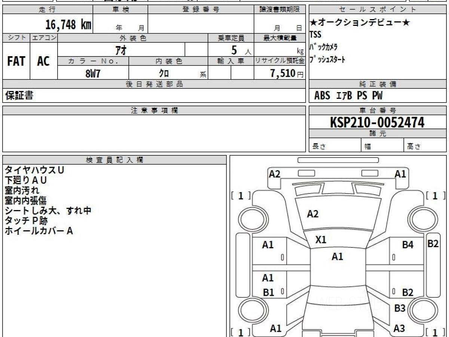
Task: Click the エアコン header label
Action: tap(44, 38)
